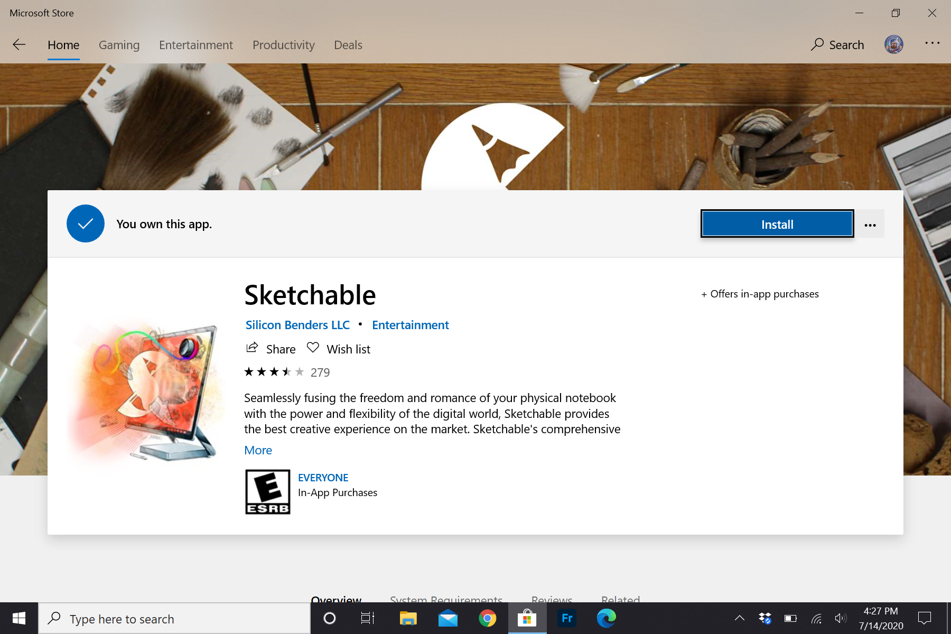951x634 pixels.
Task: Click the taskbar search box
Action: tap(174, 619)
